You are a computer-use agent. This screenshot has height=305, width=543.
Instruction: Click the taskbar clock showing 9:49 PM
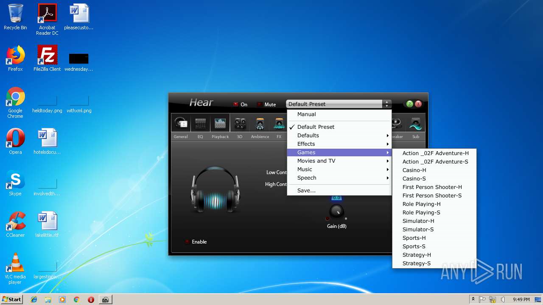point(521,299)
